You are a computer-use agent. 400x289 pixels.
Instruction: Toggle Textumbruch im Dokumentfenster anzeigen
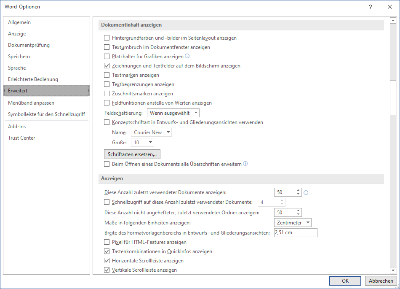click(107, 47)
